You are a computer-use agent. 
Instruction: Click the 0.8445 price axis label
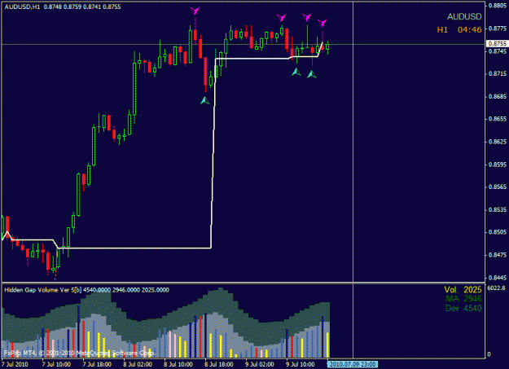498,278
